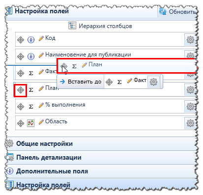The height and width of the screenshot is (195, 203).
Task: Grab the move handle of the Код row
Action: 21,40
